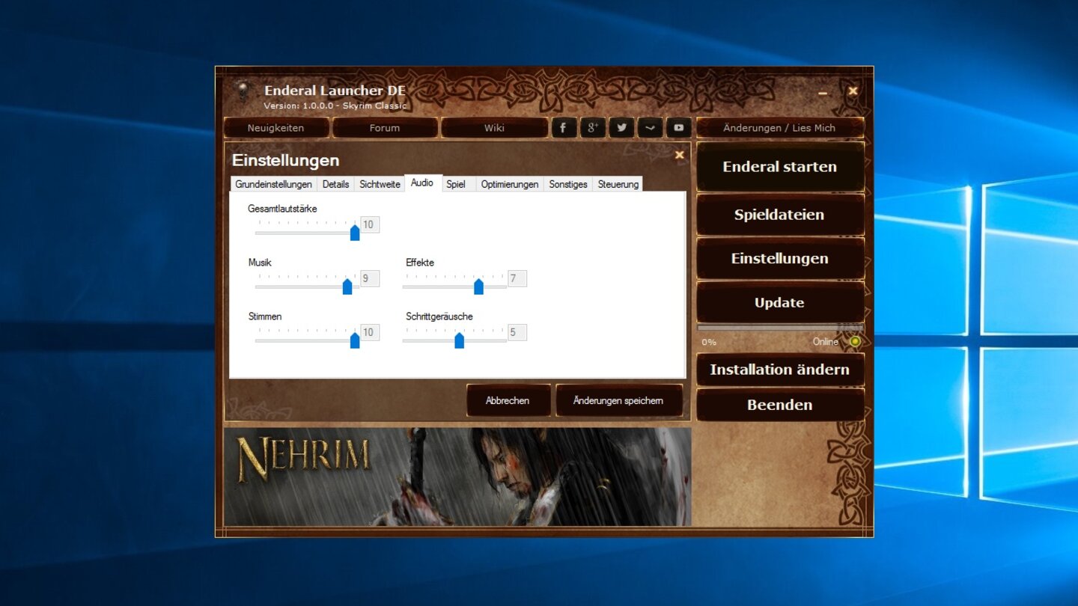Open the Details tab
The height and width of the screenshot is (606, 1078).
pyautogui.click(x=335, y=184)
